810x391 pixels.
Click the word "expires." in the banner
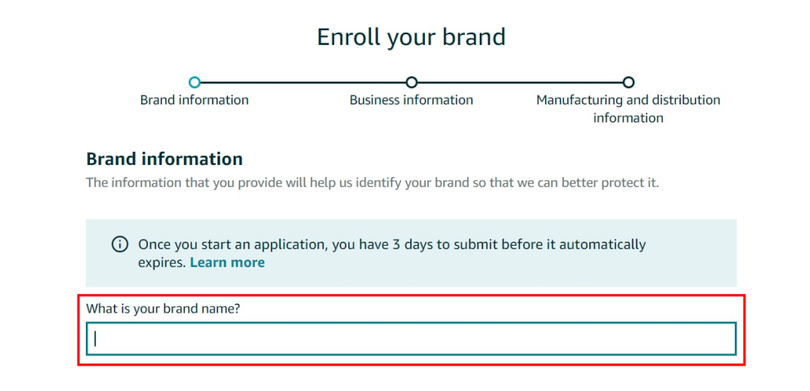[x=162, y=262]
